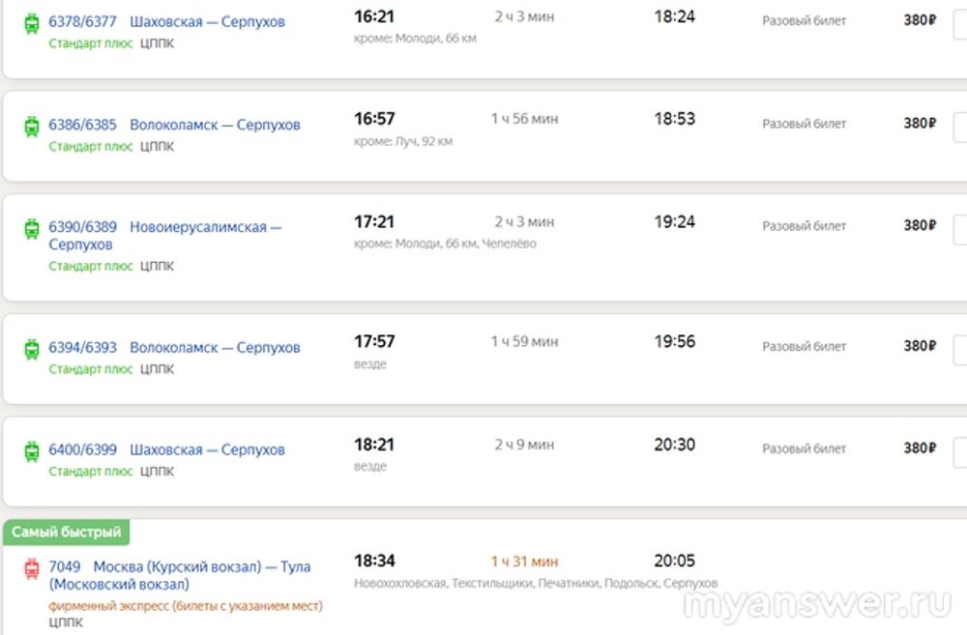967x635 pixels.
Task: Click the 16:57 departure time
Action: 375,119
